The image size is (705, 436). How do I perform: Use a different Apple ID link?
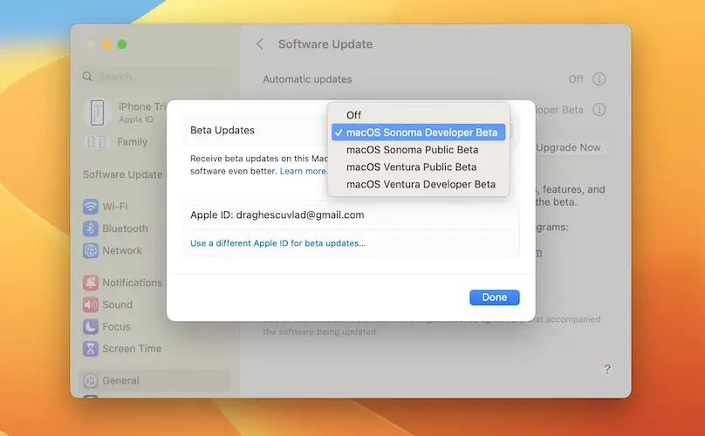(x=278, y=243)
